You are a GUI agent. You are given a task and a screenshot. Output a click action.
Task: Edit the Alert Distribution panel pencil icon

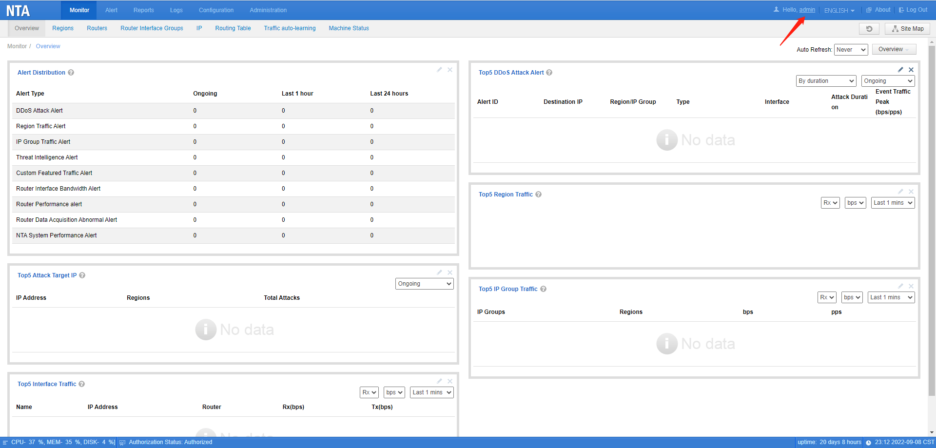tap(439, 70)
